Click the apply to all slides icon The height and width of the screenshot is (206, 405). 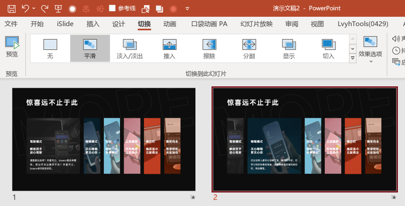coord(396,62)
